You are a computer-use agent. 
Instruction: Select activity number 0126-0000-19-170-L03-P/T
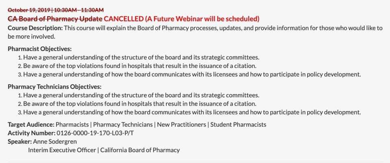95,133
